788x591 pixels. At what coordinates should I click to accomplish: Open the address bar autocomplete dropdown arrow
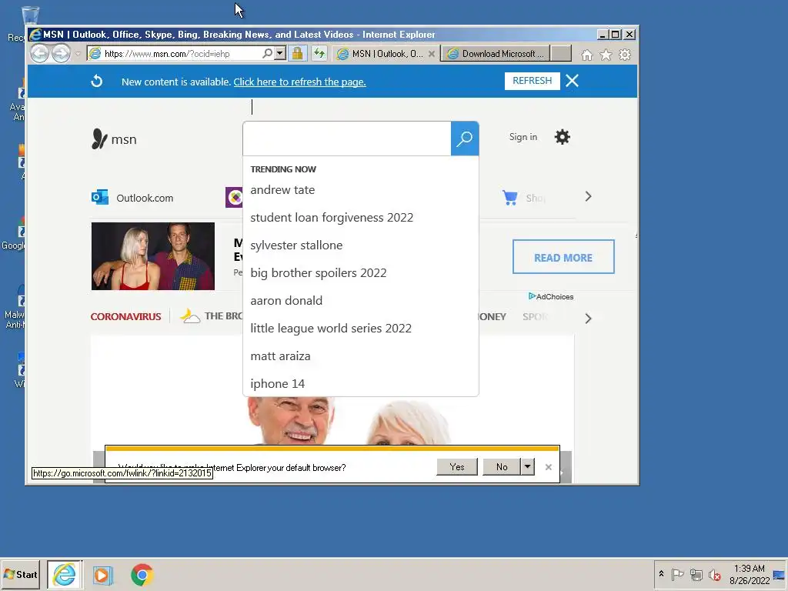coord(280,53)
